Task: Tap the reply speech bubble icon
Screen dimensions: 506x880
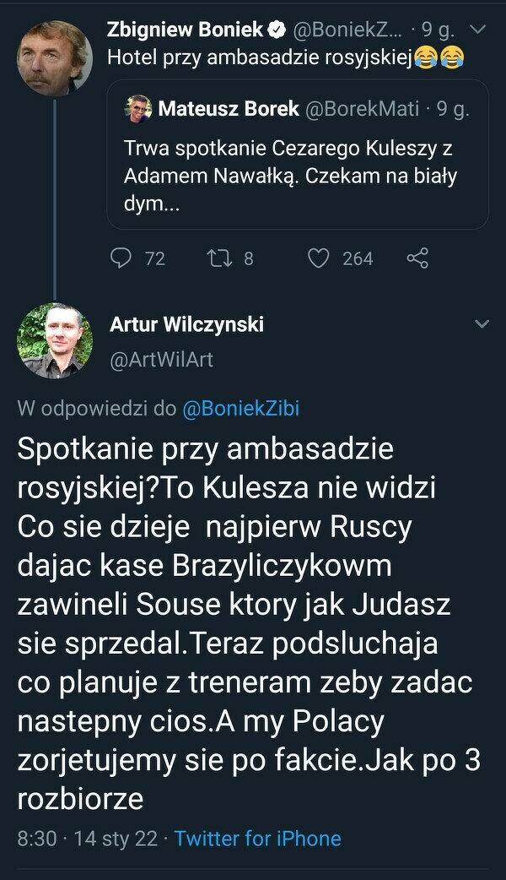Action: 121,258
